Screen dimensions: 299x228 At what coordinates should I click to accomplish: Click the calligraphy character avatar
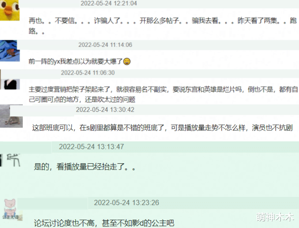tap(10, 160)
